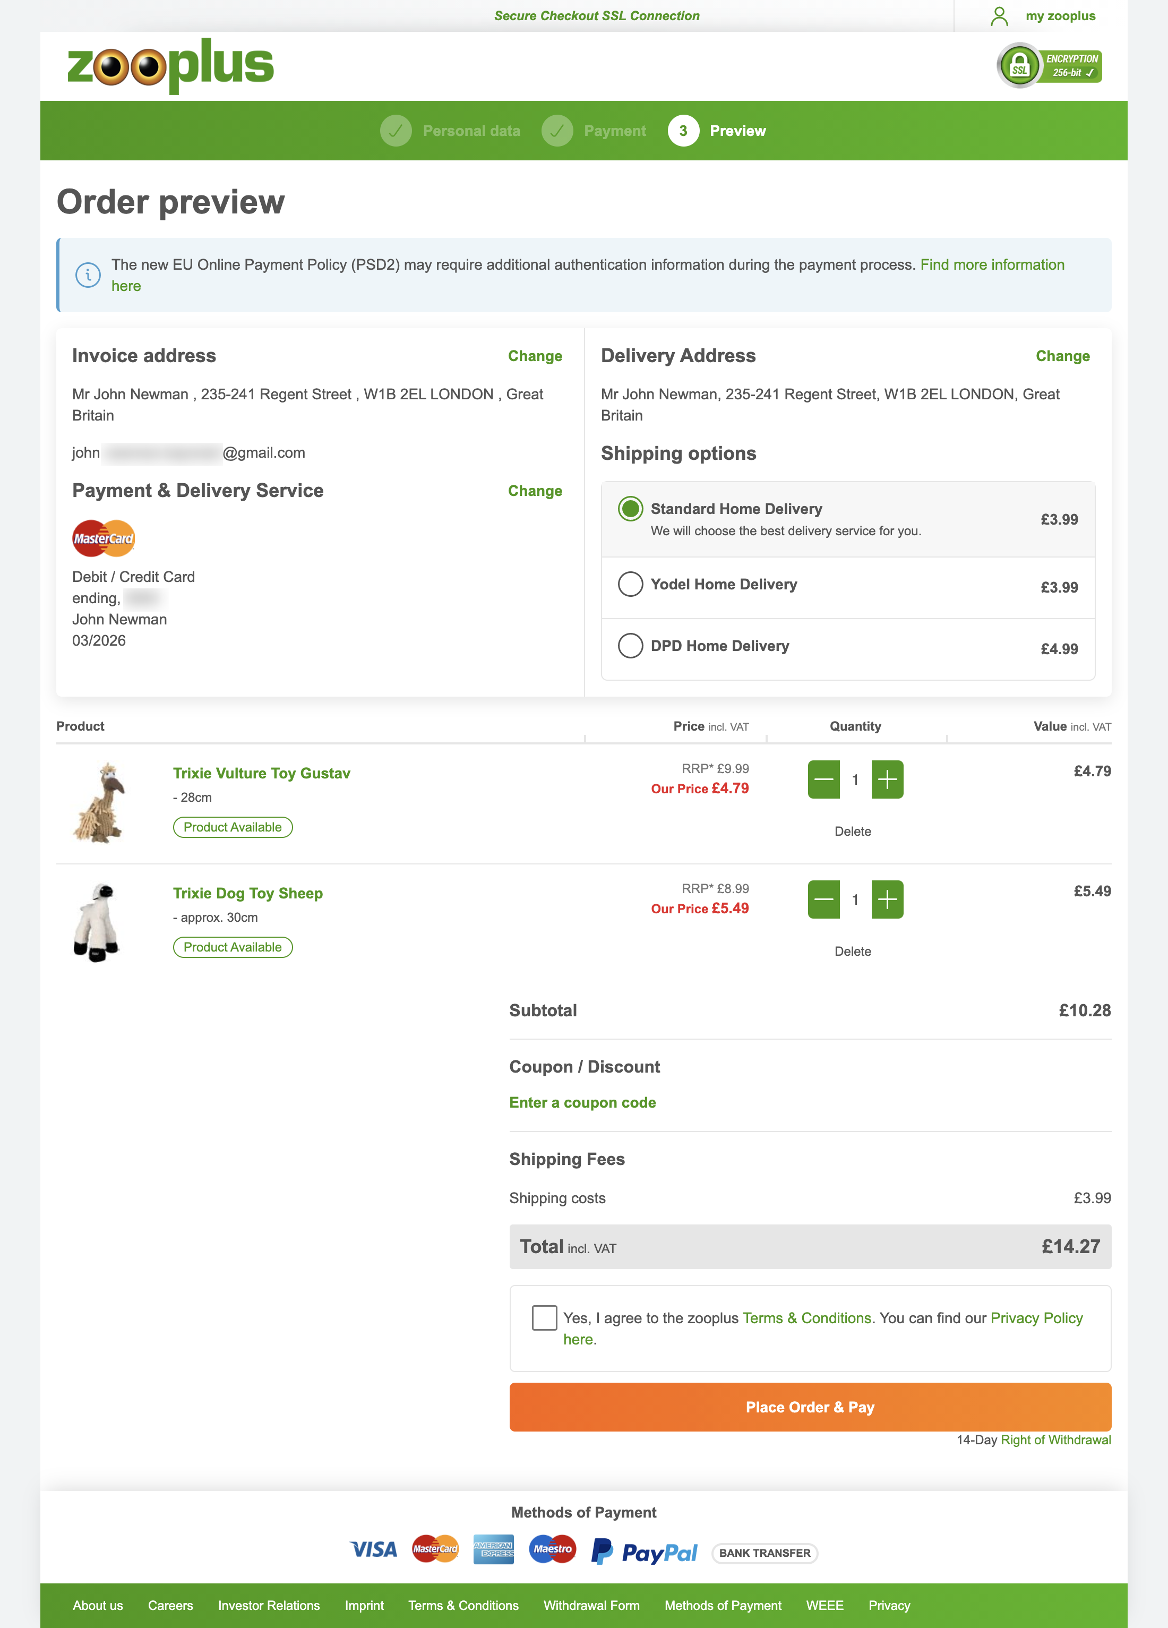The image size is (1168, 1628).
Task: Switch to the Payment checkout step
Action: click(614, 131)
